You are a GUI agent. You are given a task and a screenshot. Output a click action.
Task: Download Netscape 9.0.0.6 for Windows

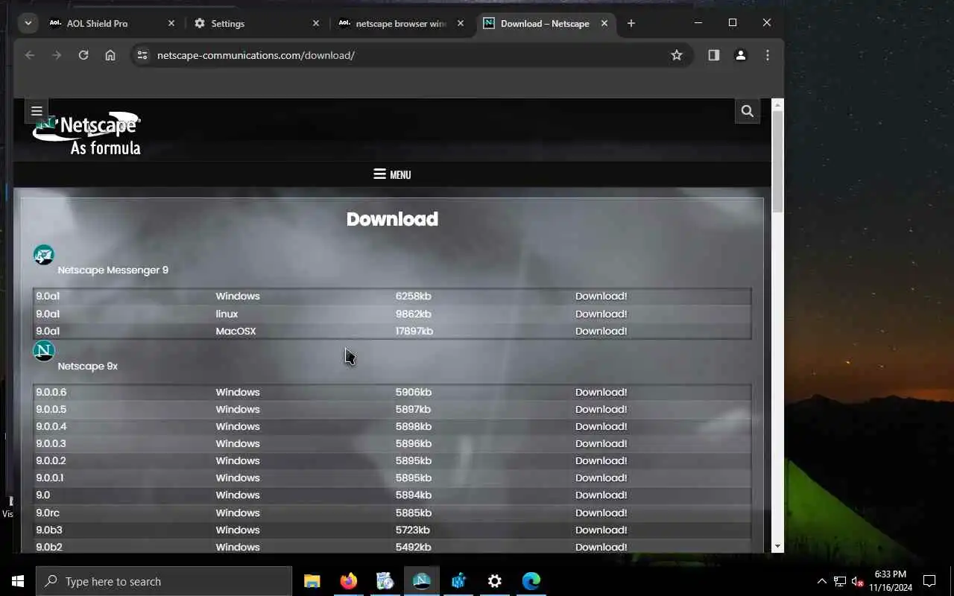tap(601, 393)
